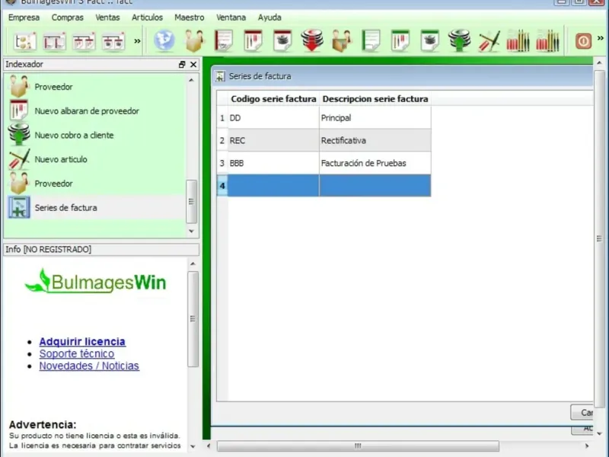Click Indexador scrollbar up arrow
Viewport: 609px width, 457px height.
(x=191, y=80)
